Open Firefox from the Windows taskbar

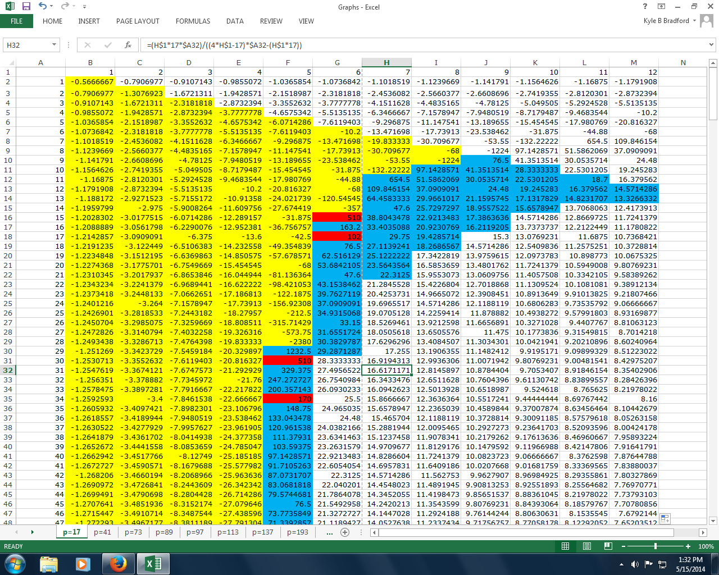118,563
